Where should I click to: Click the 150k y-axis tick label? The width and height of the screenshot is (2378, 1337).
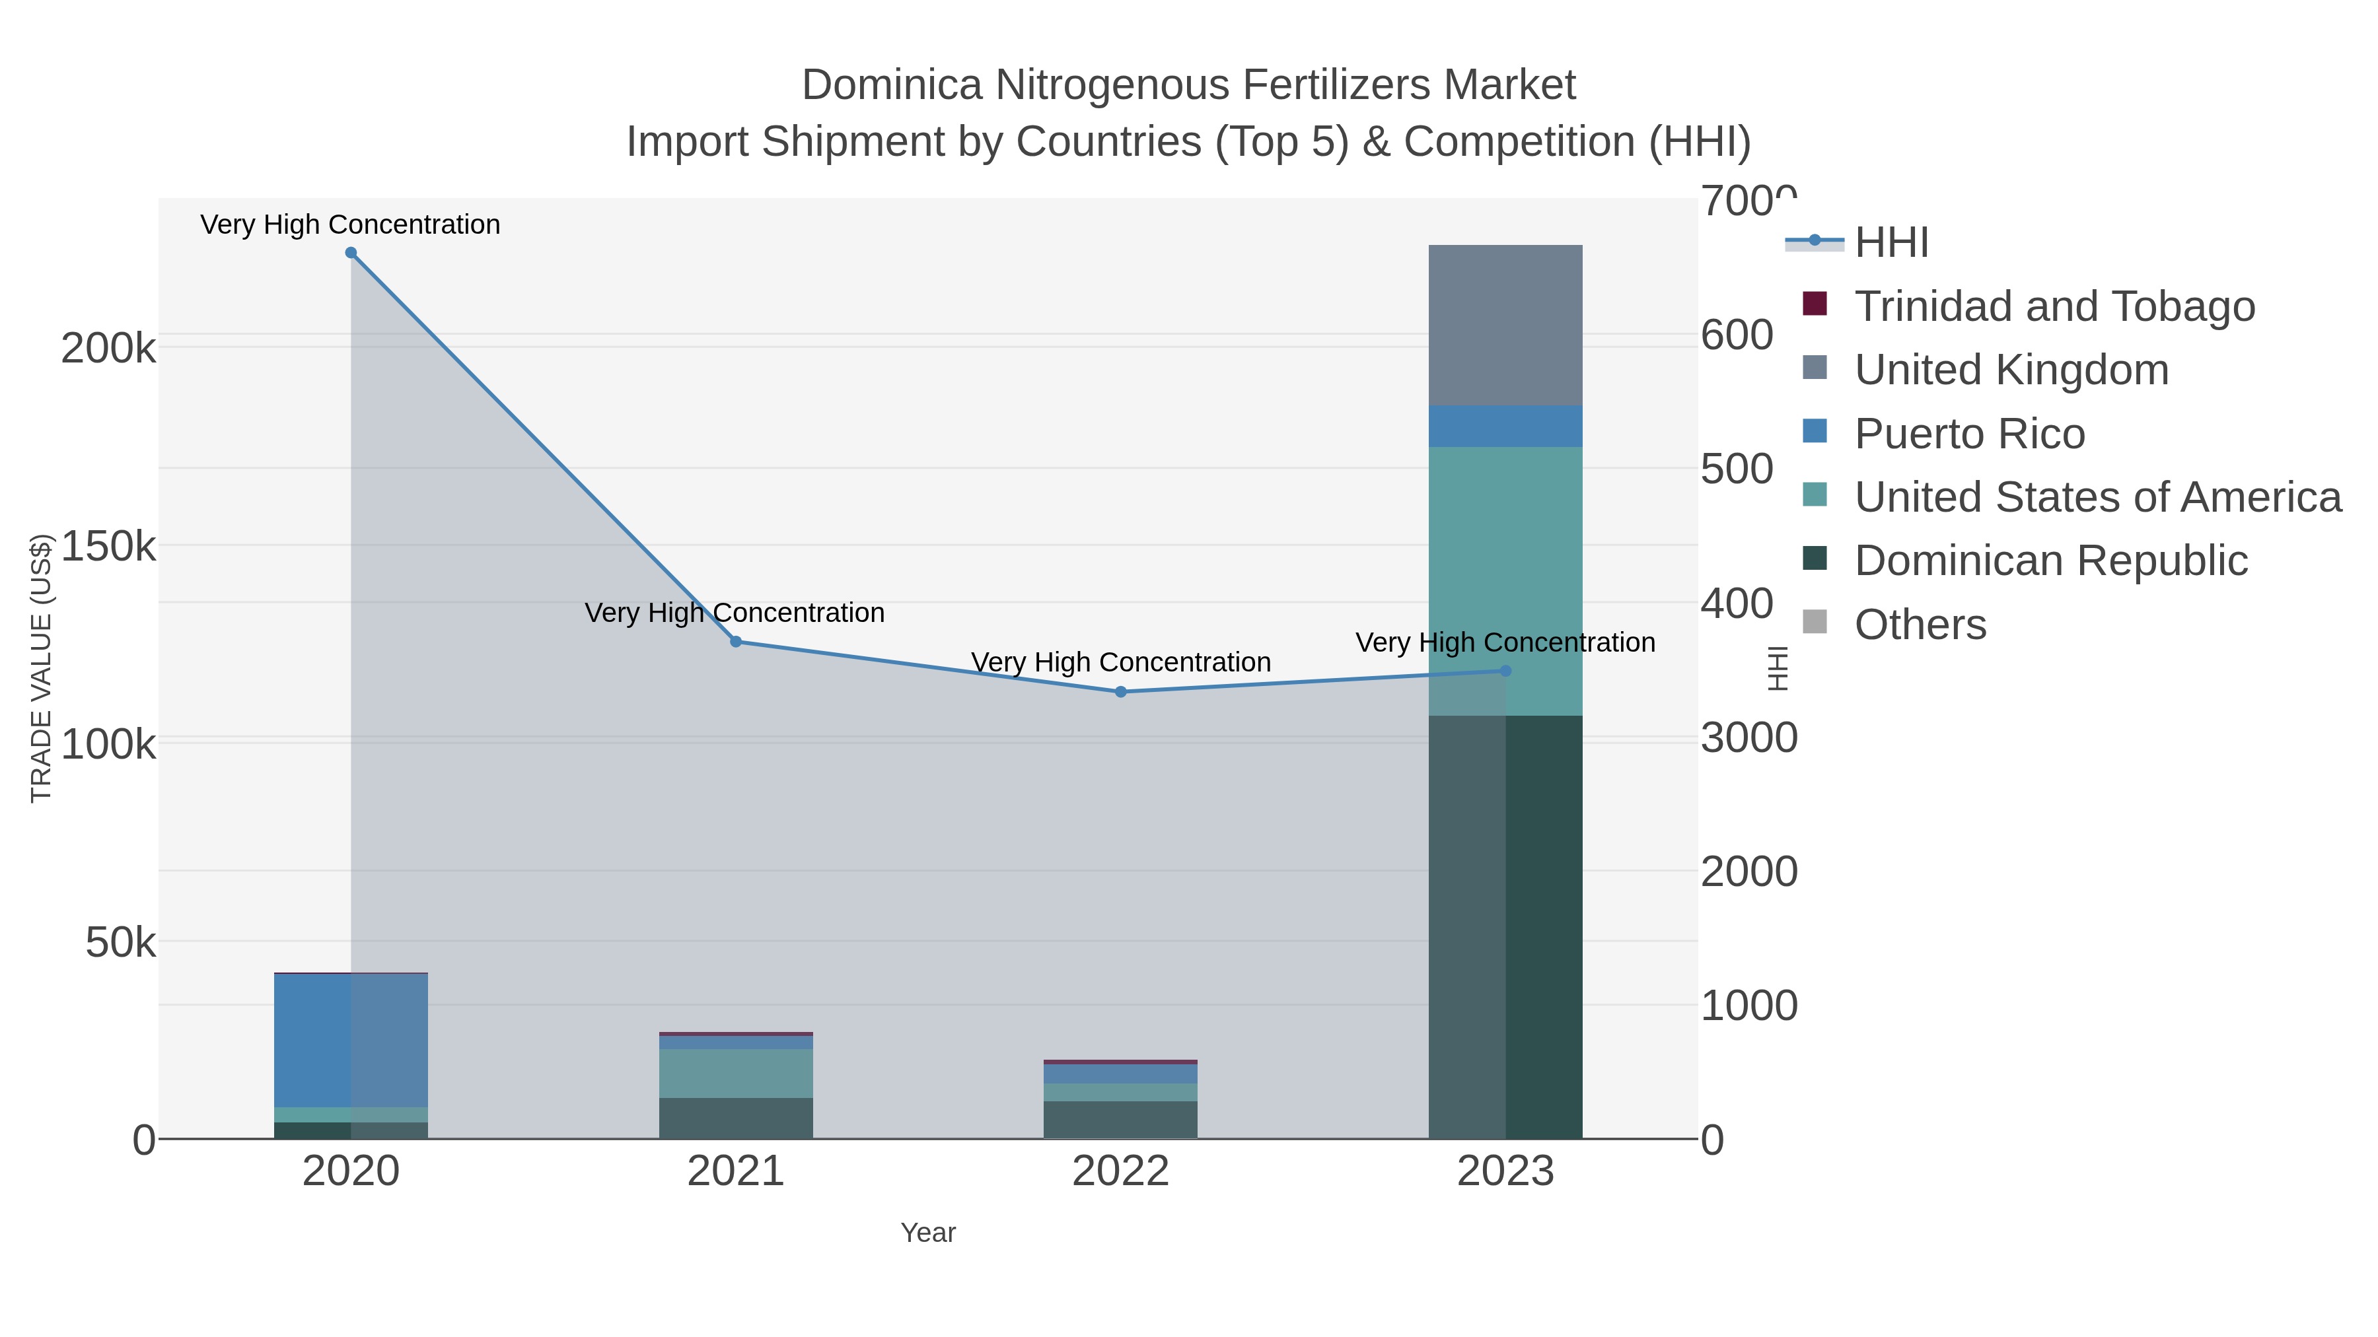[x=109, y=546]
